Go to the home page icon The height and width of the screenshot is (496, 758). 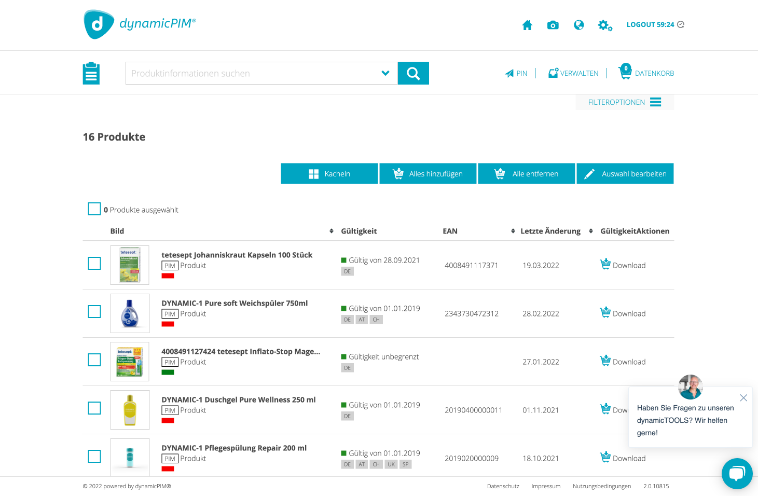527,25
